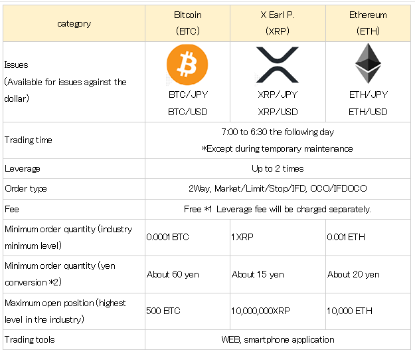Click the BTC/JPY pair text
Viewport: 415px width, 354px height.
[x=188, y=94]
